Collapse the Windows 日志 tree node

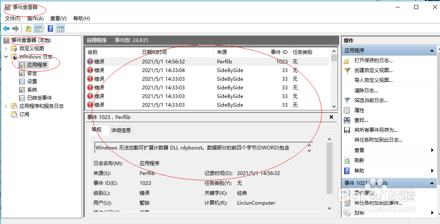click(x=6, y=57)
